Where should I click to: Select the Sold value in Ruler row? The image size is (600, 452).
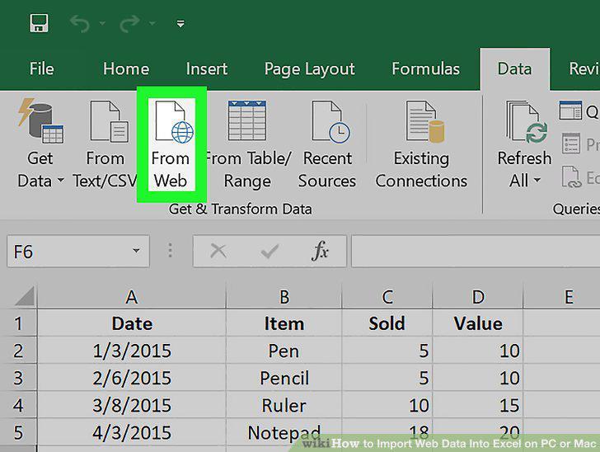click(x=387, y=405)
